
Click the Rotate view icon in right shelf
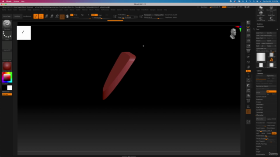[248, 96]
